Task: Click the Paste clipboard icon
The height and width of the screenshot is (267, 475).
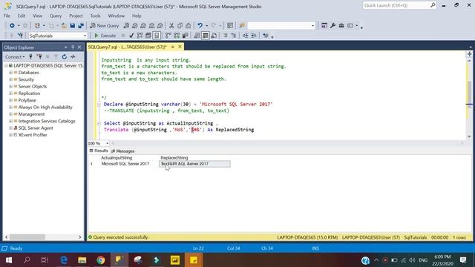Action: pyautogui.click(x=188, y=26)
